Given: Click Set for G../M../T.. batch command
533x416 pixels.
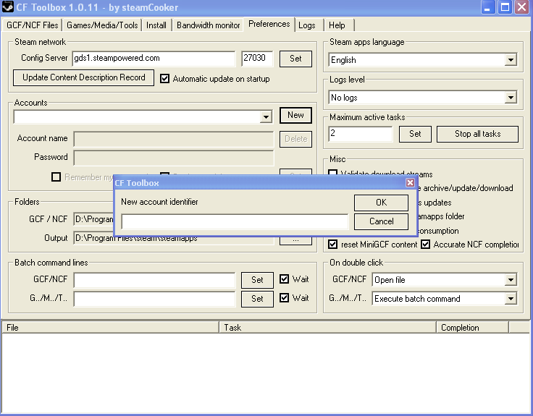Looking at the screenshot, I should click(257, 299).
